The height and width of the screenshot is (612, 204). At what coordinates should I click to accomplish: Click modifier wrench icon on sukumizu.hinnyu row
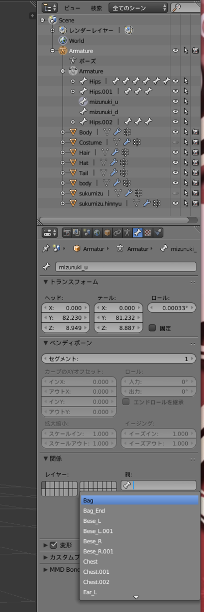(148, 203)
